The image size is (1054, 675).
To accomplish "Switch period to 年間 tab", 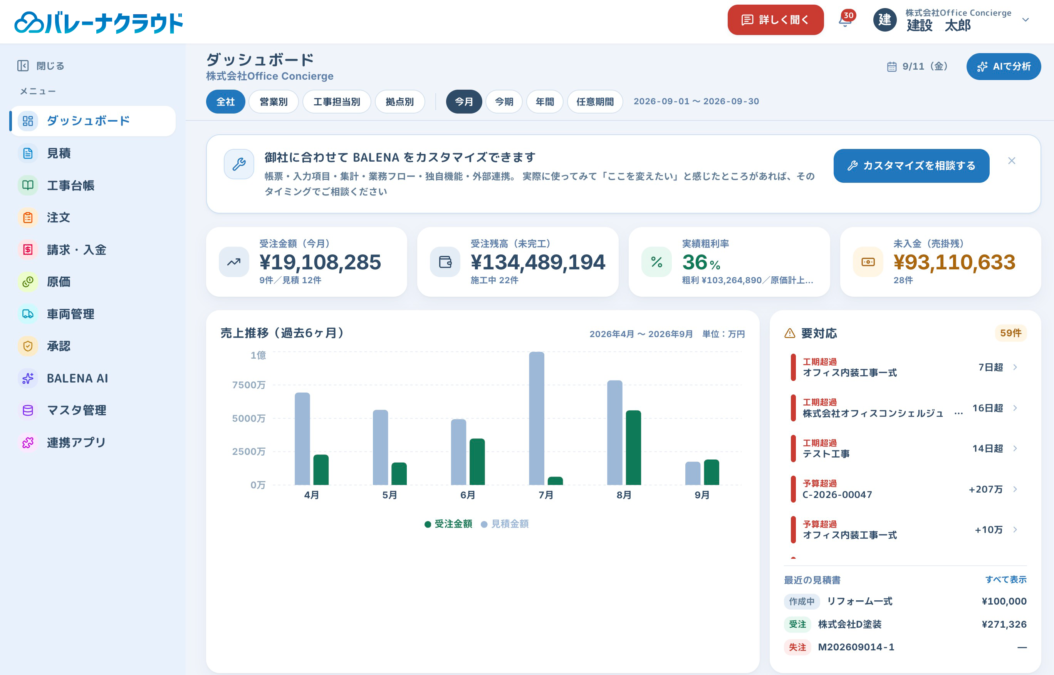I will (545, 102).
